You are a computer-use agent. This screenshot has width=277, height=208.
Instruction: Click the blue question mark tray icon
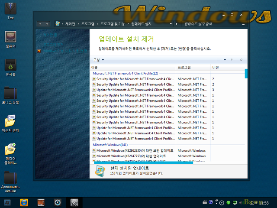(211, 202)
